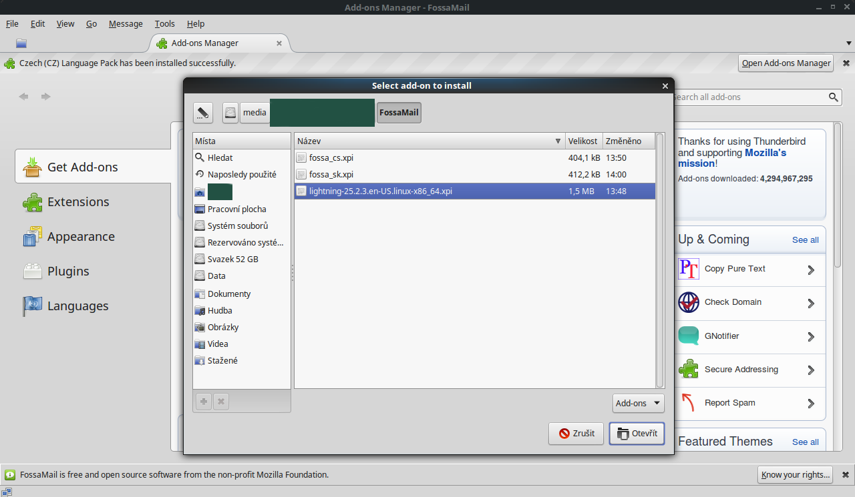Screen dimensions: 855x497
Task: Select the Languages category
Action: (94, 306)
